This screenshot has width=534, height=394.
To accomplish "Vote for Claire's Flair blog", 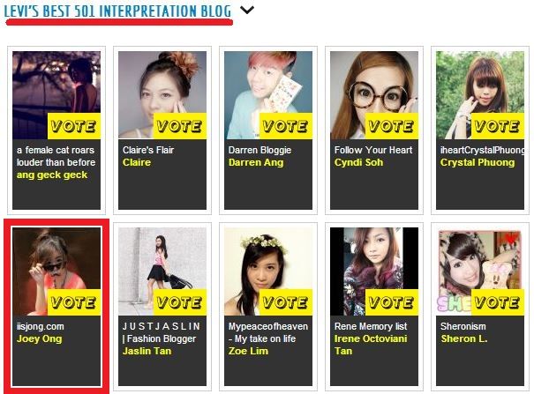I will coord(180,126).
